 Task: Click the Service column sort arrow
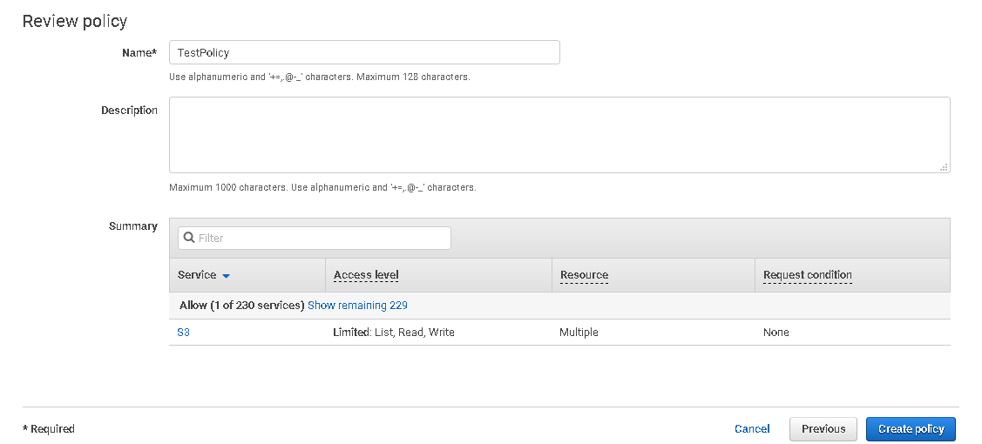[227, 276]
